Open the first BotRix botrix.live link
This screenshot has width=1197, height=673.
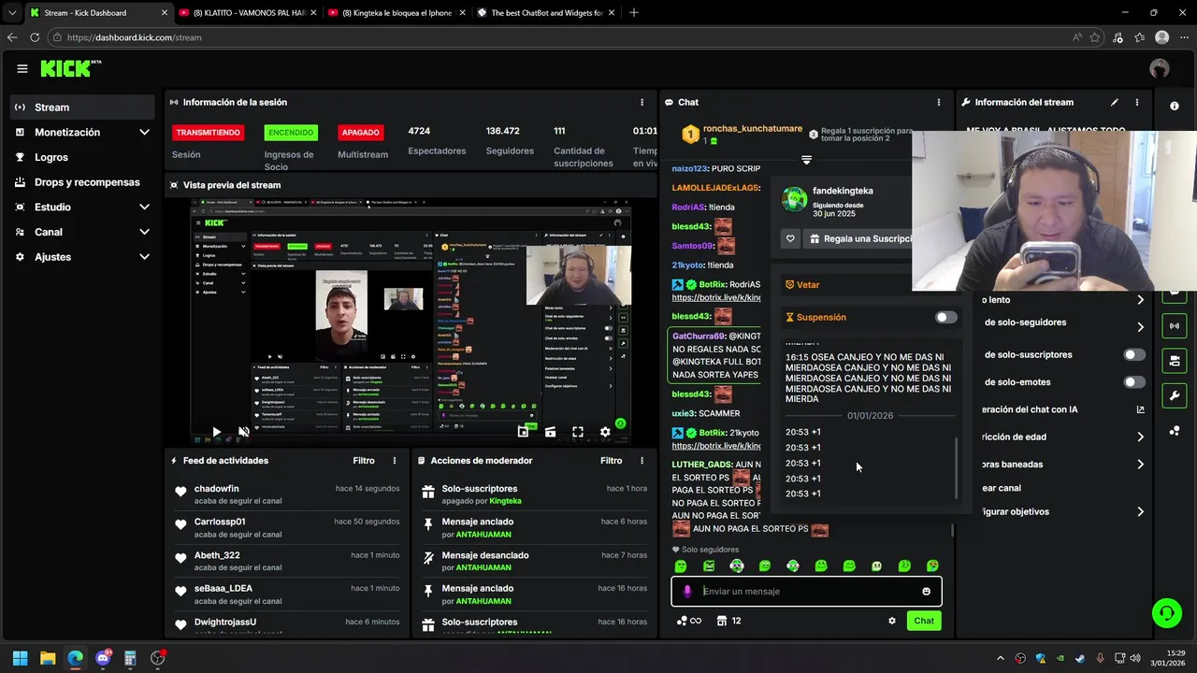(716, 297)
